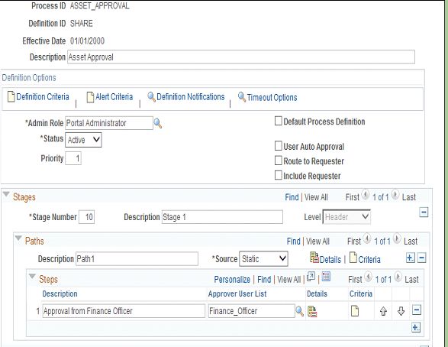
Task: Open the Status dropdown showing Active
Action: pyautogui.click(x=83, y=140)
